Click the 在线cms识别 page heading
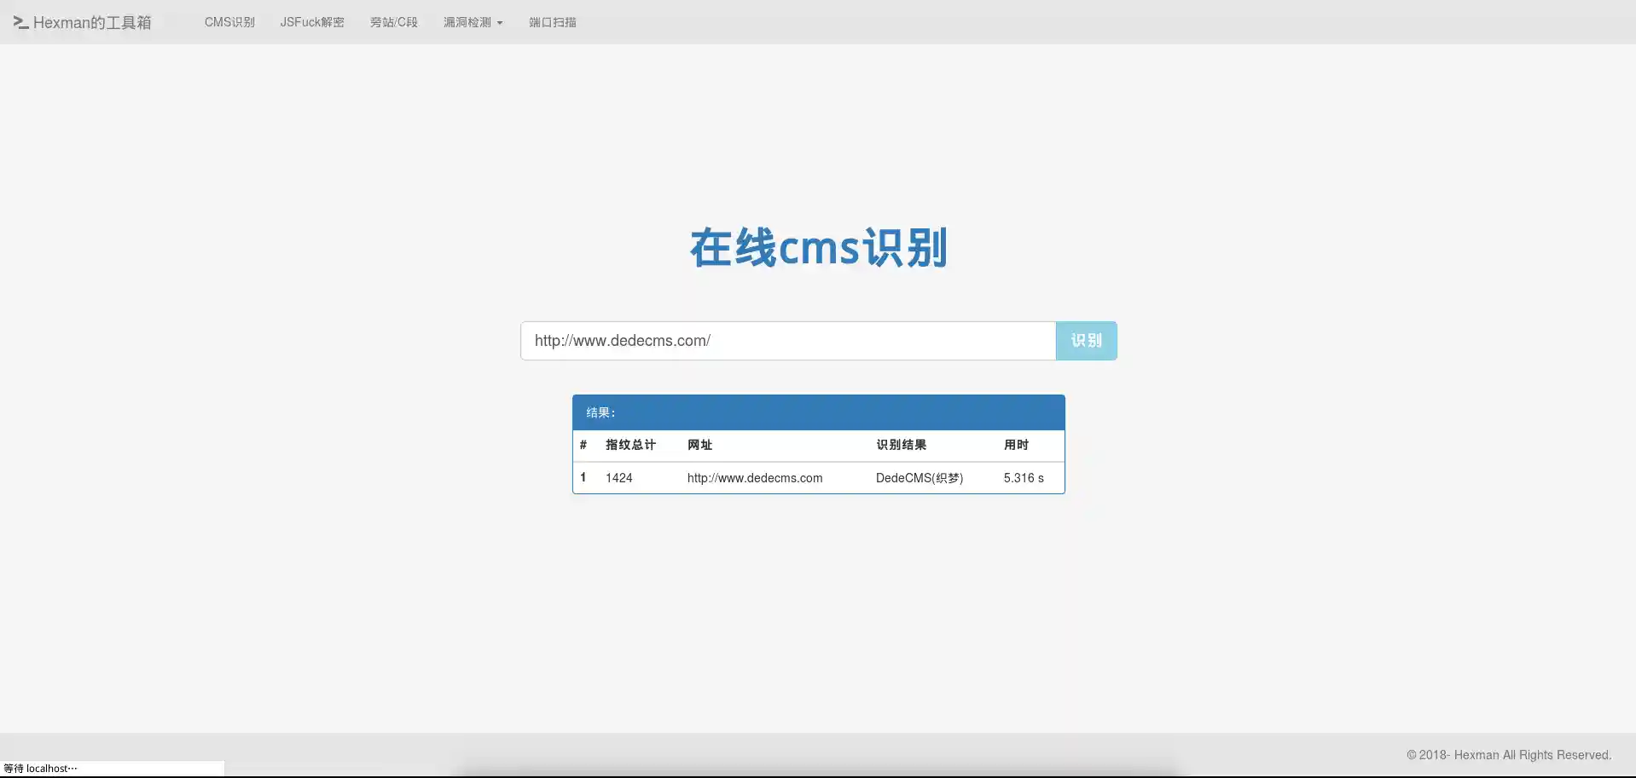The height and width of the screenshot is (778, 1636). [x=817, y=248]
